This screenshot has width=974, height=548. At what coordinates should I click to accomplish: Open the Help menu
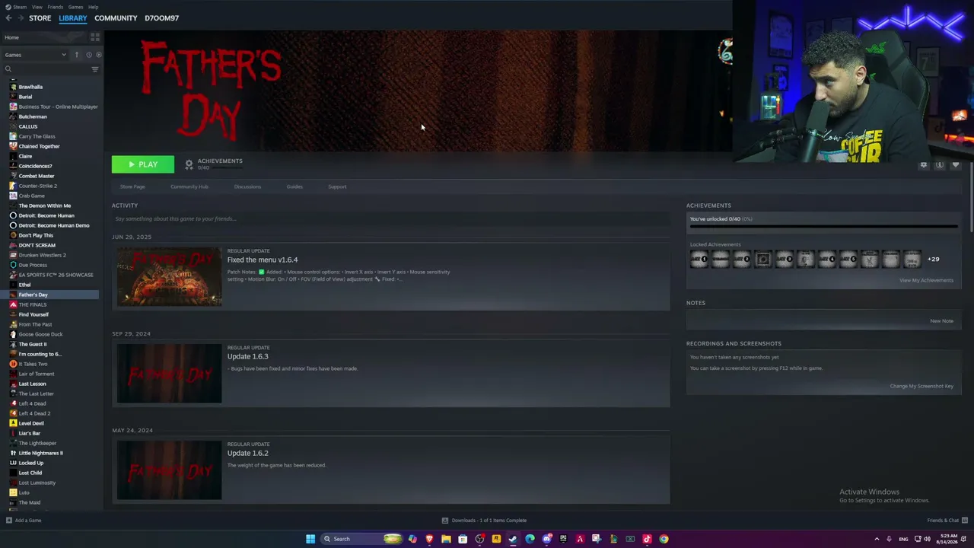[x=93, y=7]
